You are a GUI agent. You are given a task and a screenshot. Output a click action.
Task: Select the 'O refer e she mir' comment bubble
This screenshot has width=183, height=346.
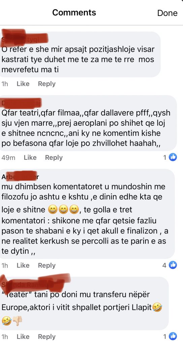(x=80, y=54)
